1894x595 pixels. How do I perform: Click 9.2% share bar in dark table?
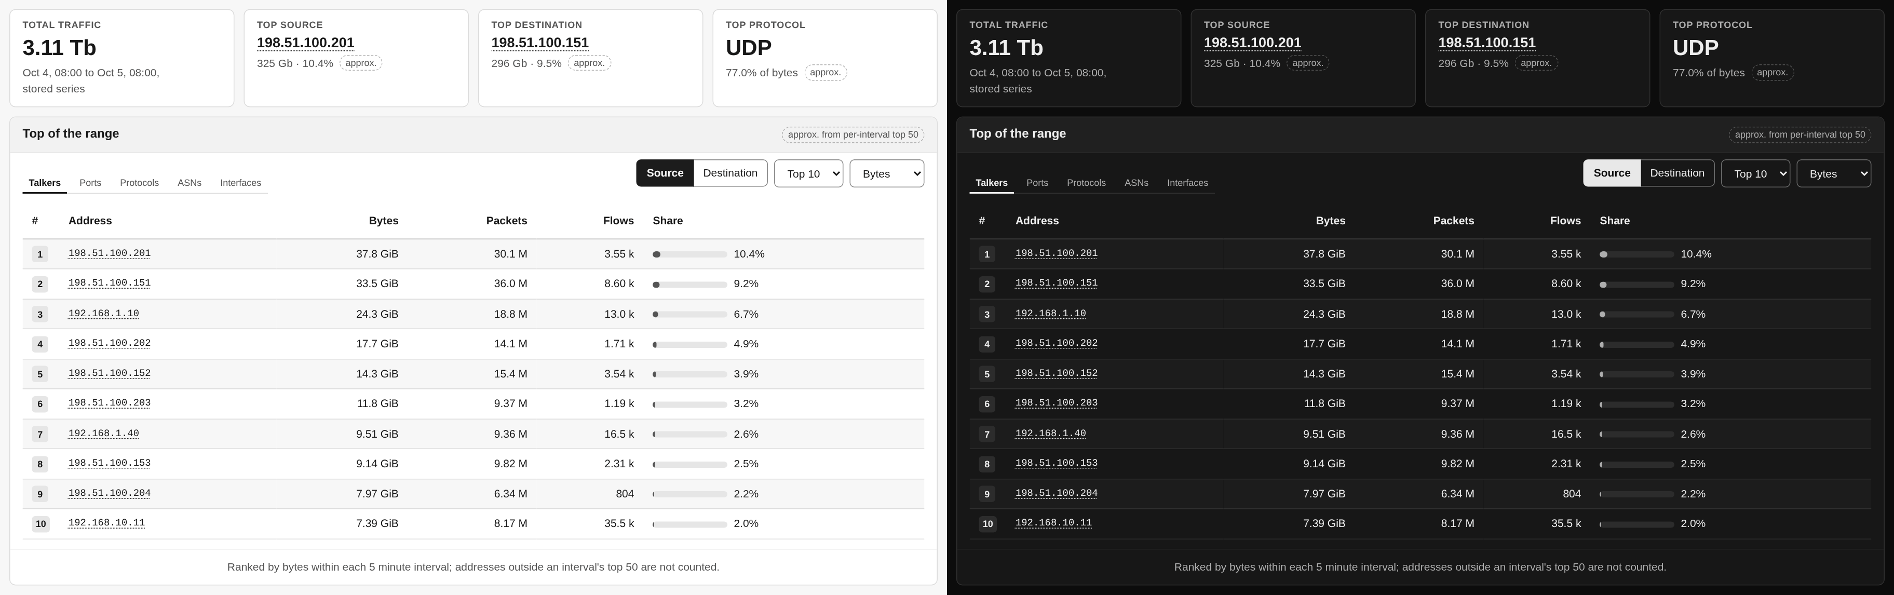1636,285
